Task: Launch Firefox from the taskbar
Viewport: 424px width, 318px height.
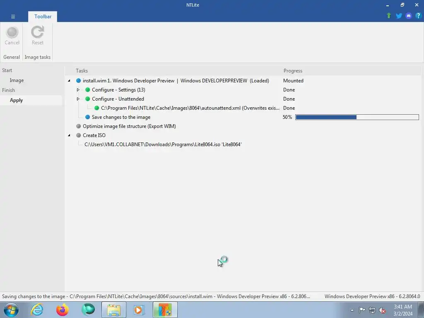Action: tap(63, 310)
